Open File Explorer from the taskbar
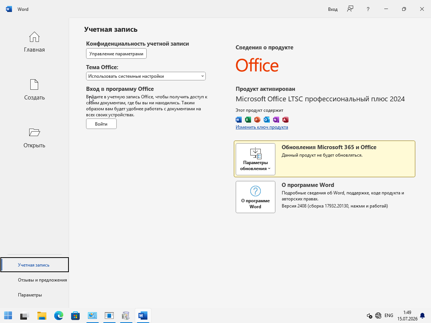This screenshot has height=323, width=431. pos(42,316)
